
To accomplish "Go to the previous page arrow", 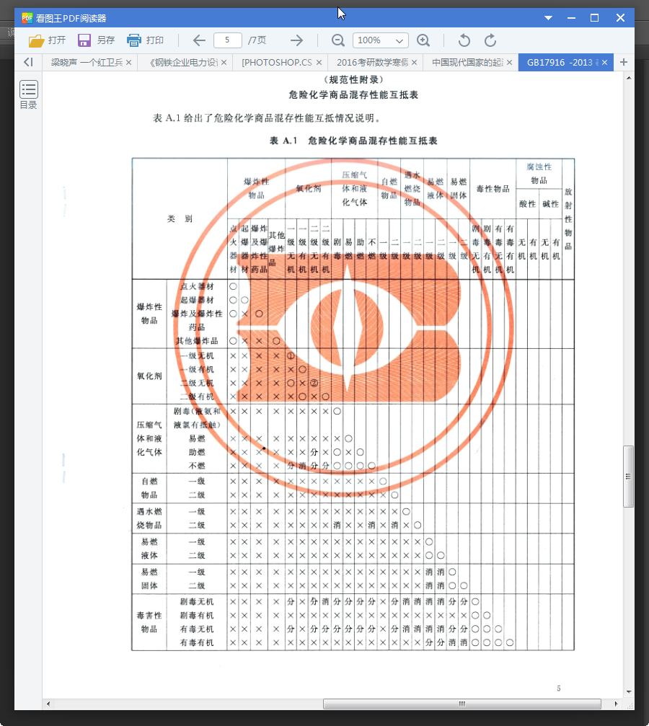I will pos(199,41).
